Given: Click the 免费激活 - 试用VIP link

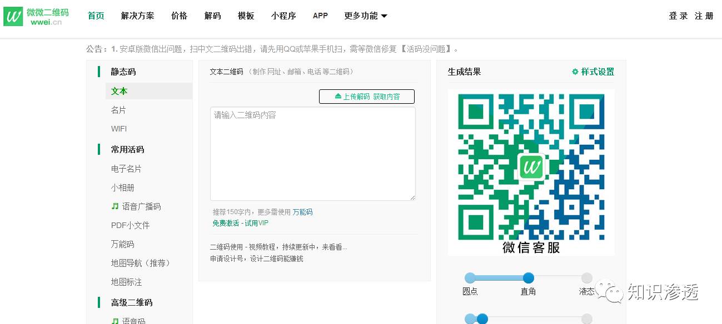Looking at the screenshot, I should tap(240, 223).
